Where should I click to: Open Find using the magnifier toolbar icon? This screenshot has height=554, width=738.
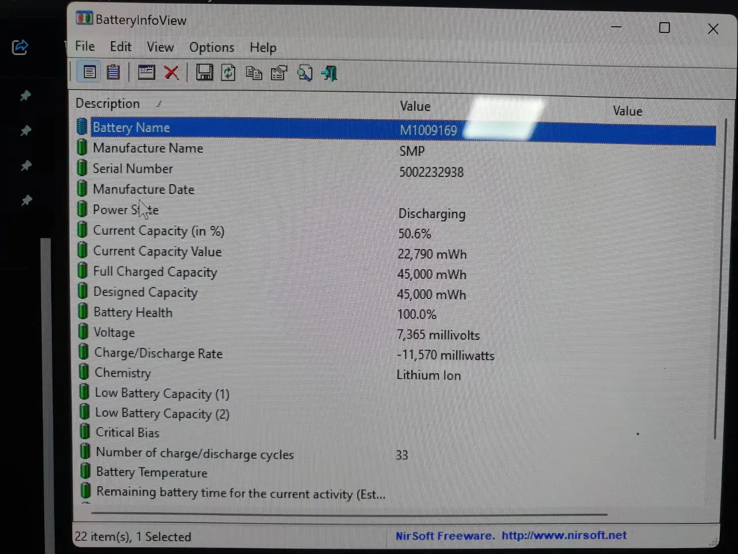pyautogui.click(x=305, y=73)
